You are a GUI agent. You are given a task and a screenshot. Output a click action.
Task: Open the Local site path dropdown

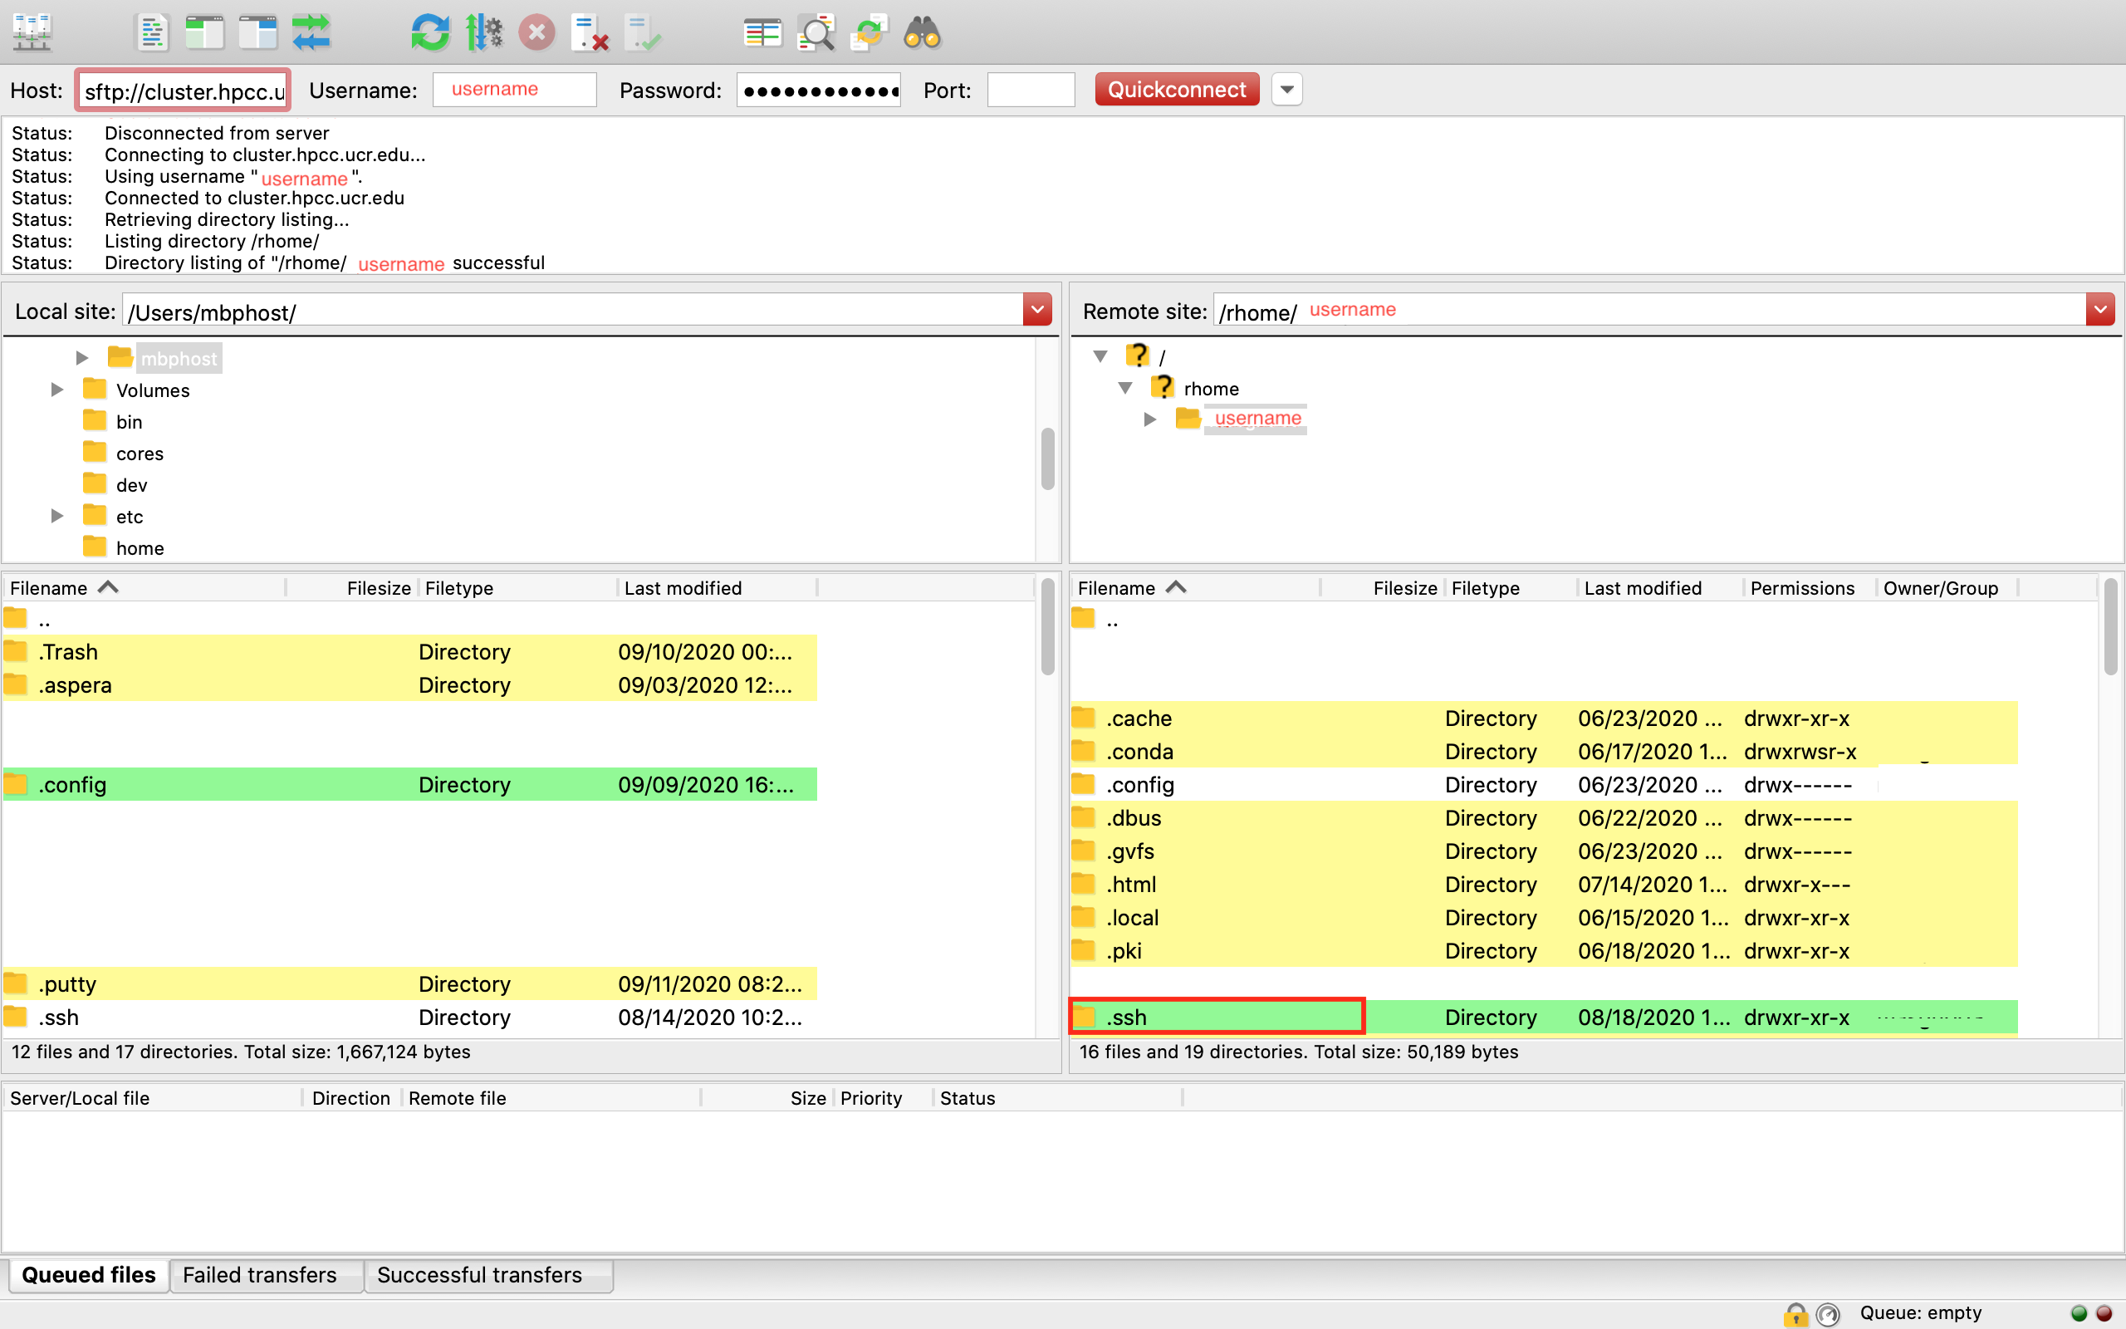pyautogui.click(x=1037, y=309)
